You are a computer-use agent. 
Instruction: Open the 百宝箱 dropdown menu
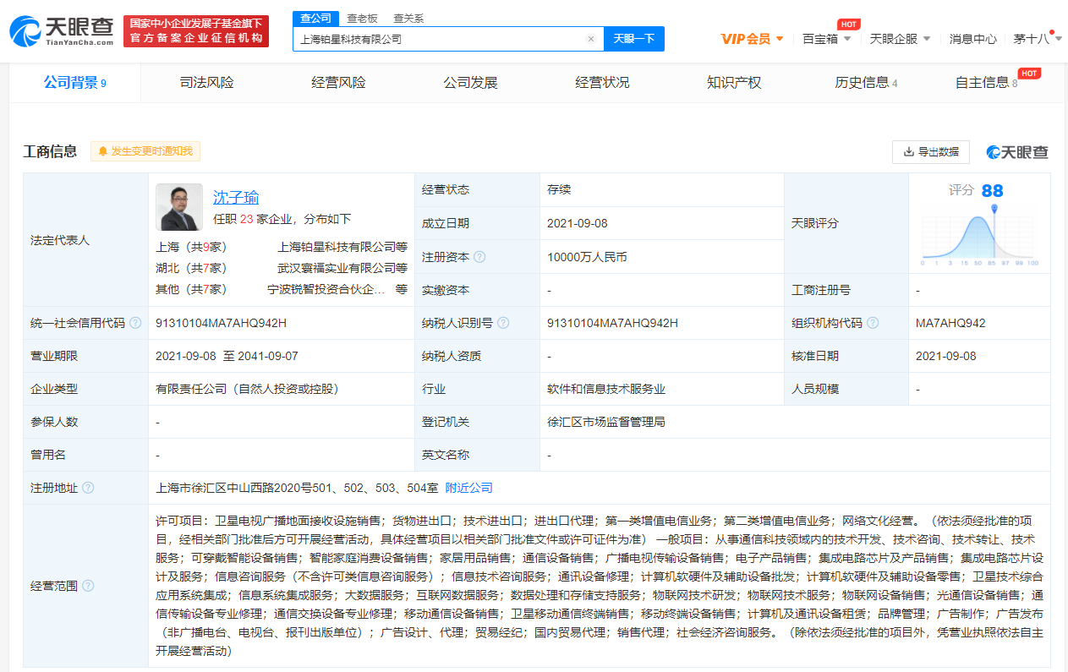(x=826, y=39)
